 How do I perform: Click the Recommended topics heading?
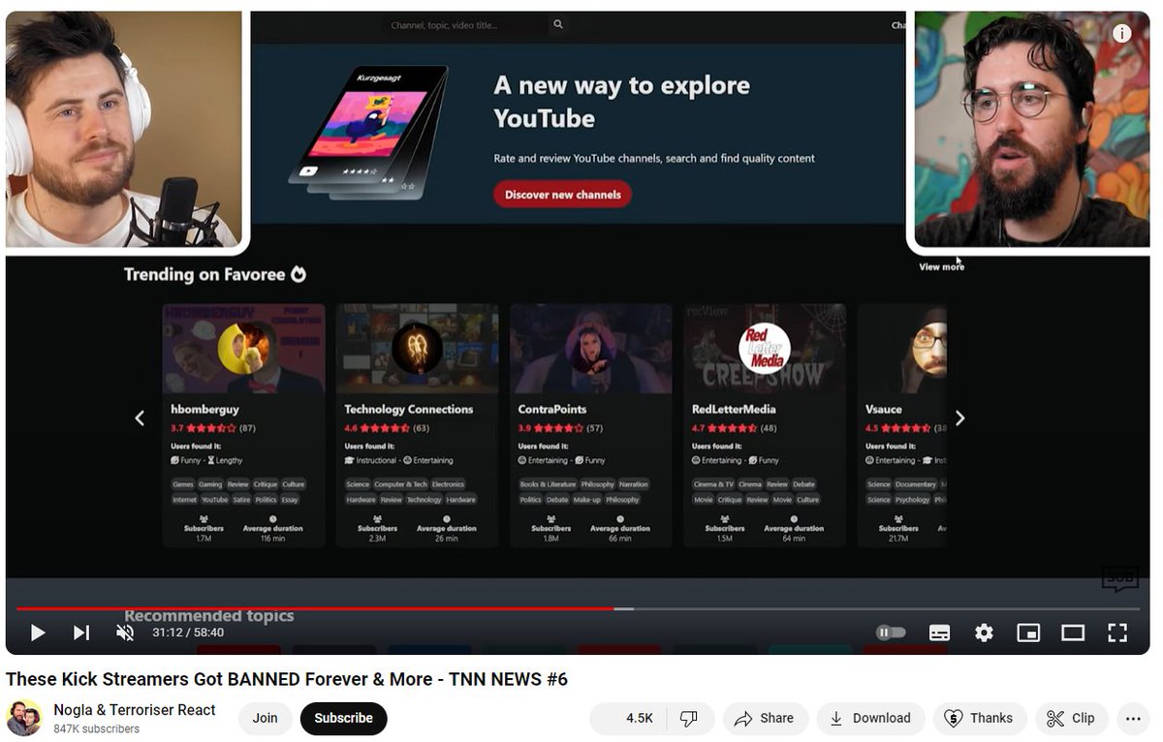(x=209, y=615)
